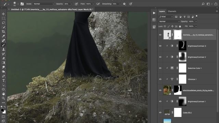This screenshot has height=123, width=219.
Task: Select the Eyedropper tool
Action: 3,36
